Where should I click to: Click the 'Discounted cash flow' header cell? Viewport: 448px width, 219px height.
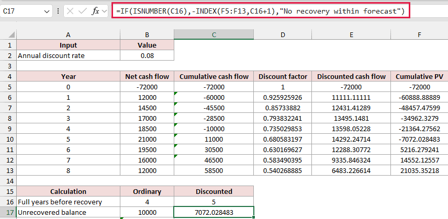(x=351, y=76)
